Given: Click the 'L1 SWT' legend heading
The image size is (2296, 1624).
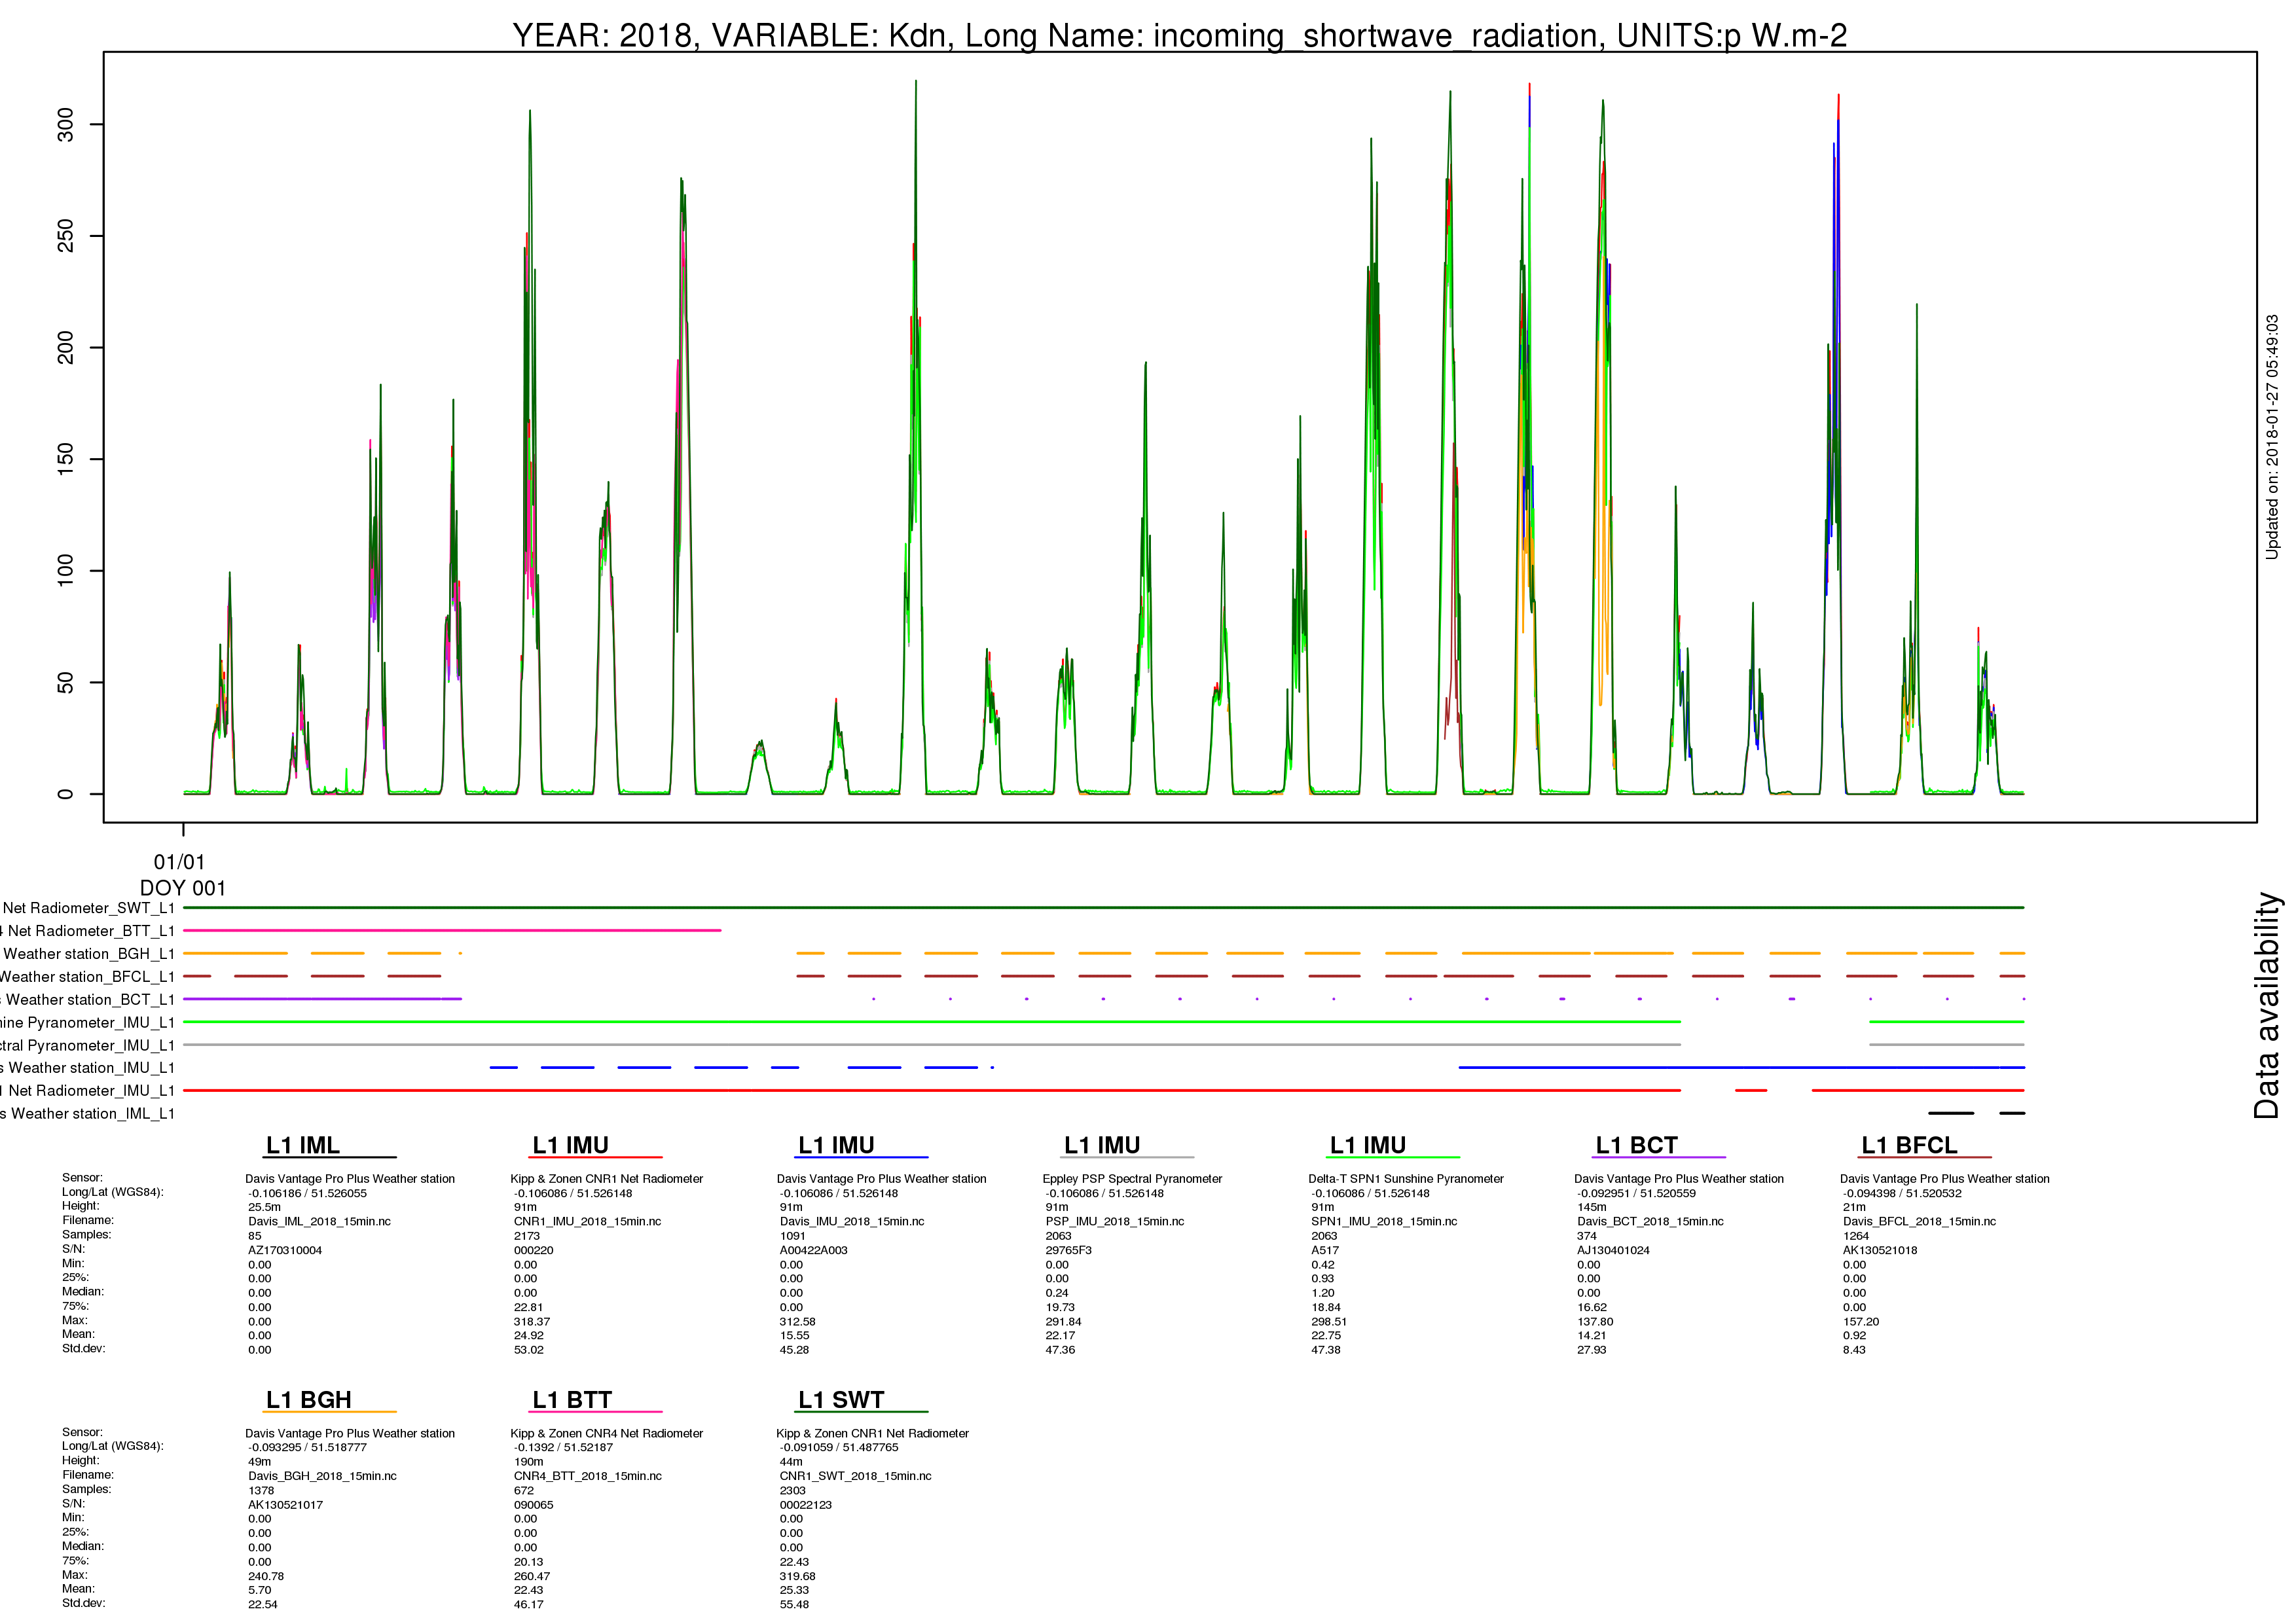Looking at the screenshot, I should pyautogui.click(x=841, y=1400).
